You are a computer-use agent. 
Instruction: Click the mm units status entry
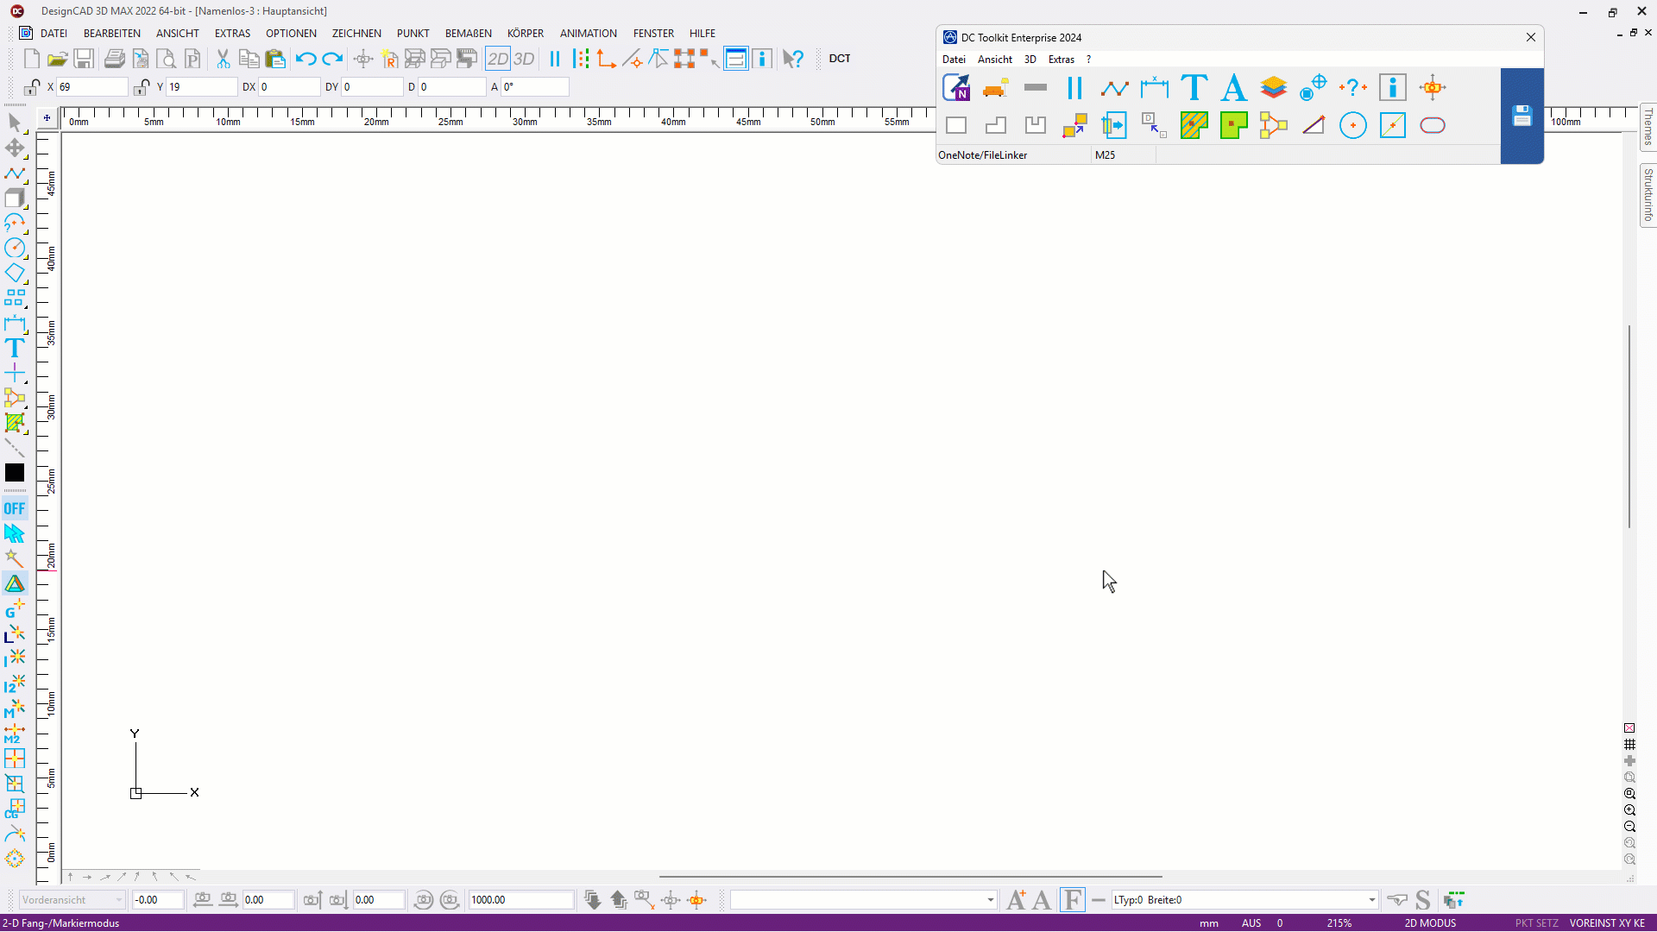[x=1209, y=923]
